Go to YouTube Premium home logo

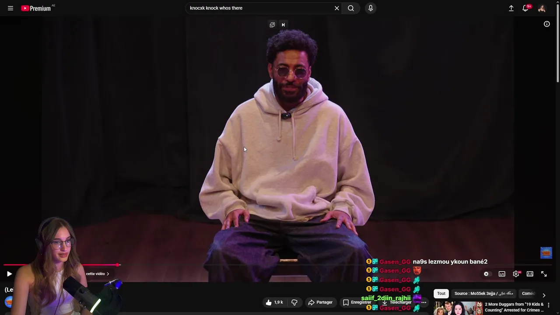(x=36, y=8)
